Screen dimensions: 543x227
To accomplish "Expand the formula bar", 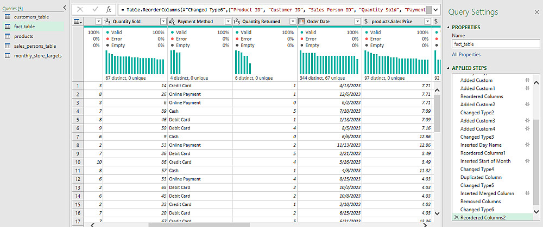I will pos(435,9).
